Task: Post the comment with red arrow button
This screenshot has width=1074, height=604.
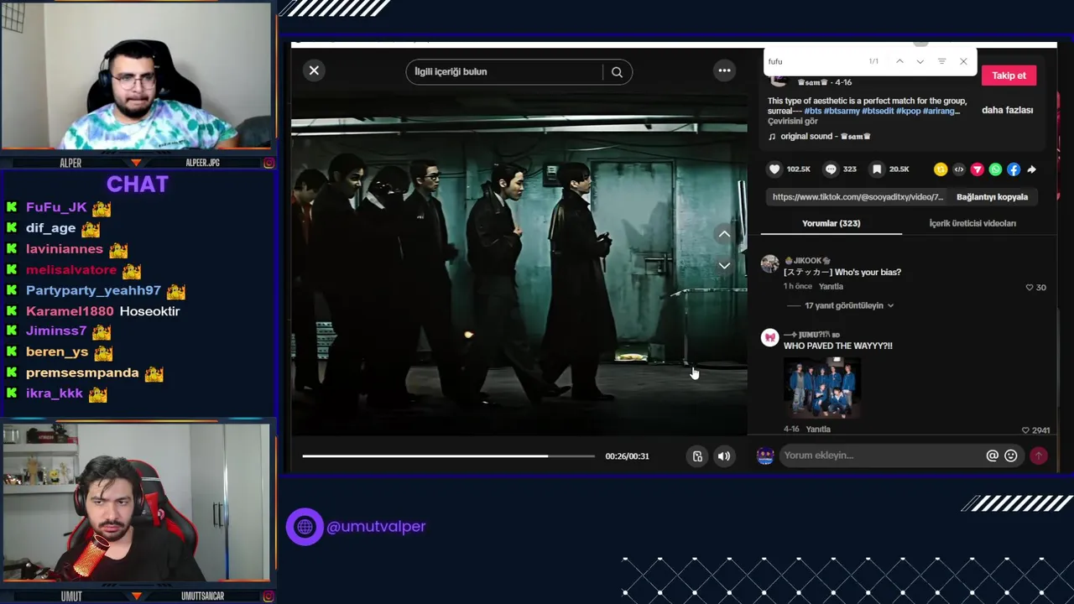Action: 1039,456
